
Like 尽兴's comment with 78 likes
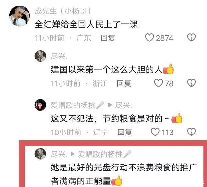point(158,83)
